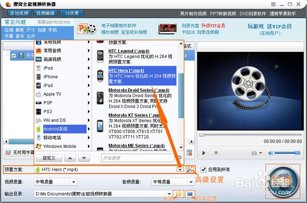Click the preset list scroll down arrow
307x203 pixels.
coord(181,147)
